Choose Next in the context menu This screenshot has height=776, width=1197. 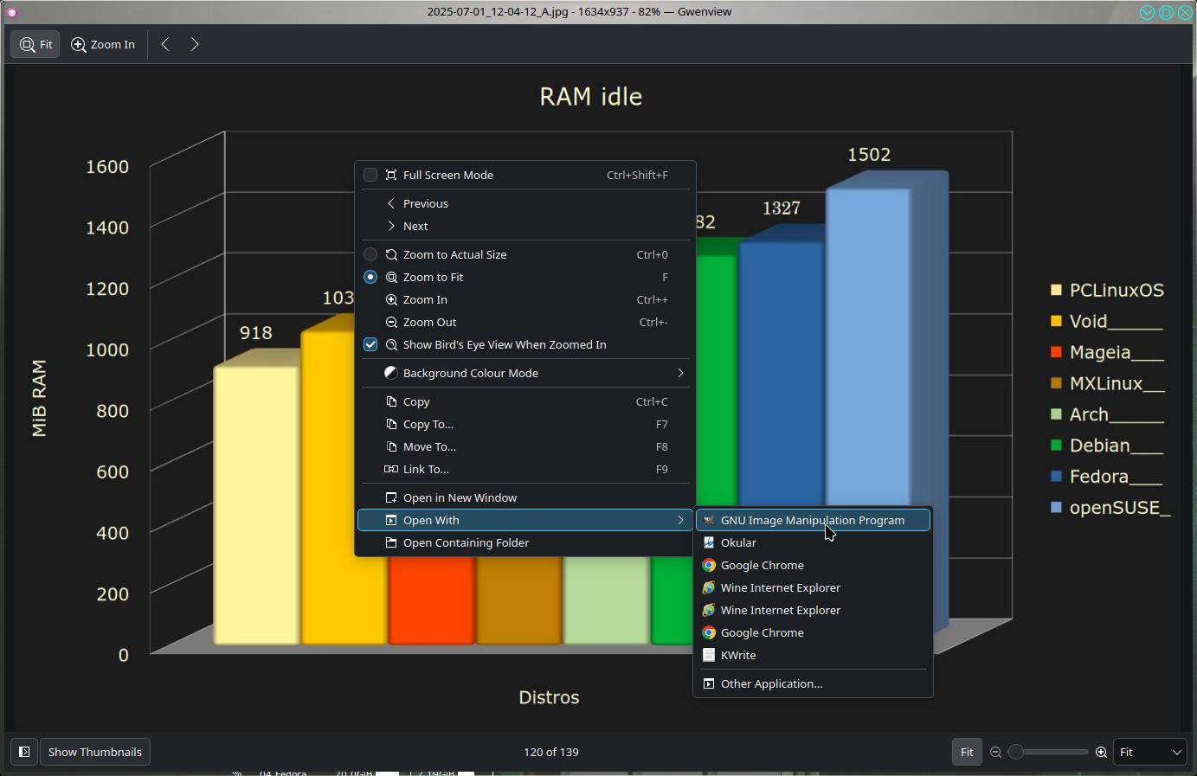pos(525,226)
